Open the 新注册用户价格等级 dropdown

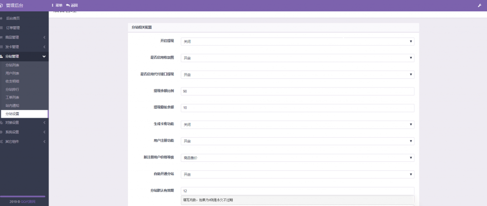298,158
